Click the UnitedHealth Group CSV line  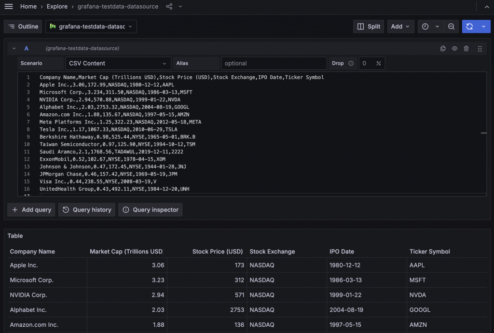(x=114, y=189)
